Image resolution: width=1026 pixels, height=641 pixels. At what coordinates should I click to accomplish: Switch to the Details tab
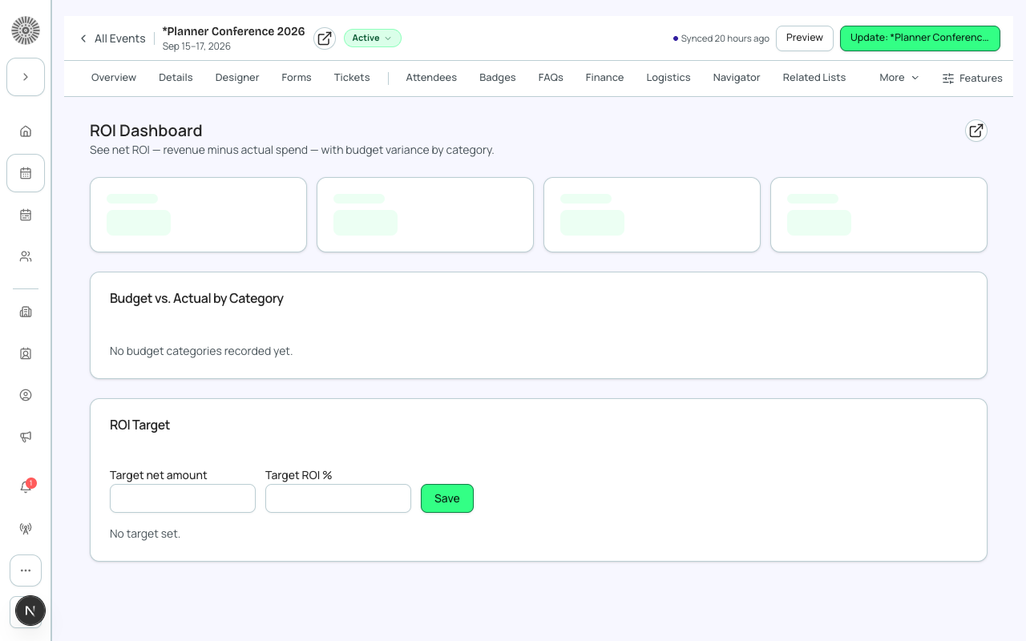click(176, 78)
